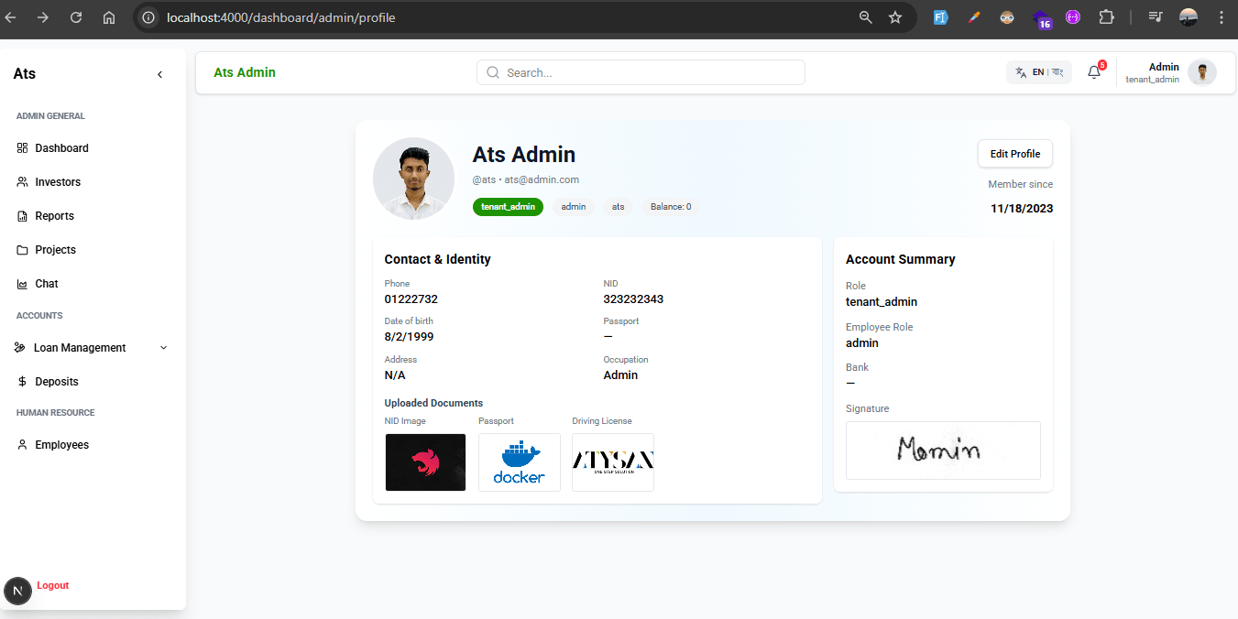
Task: Click the Reports document icon
Action: (22, 216)
